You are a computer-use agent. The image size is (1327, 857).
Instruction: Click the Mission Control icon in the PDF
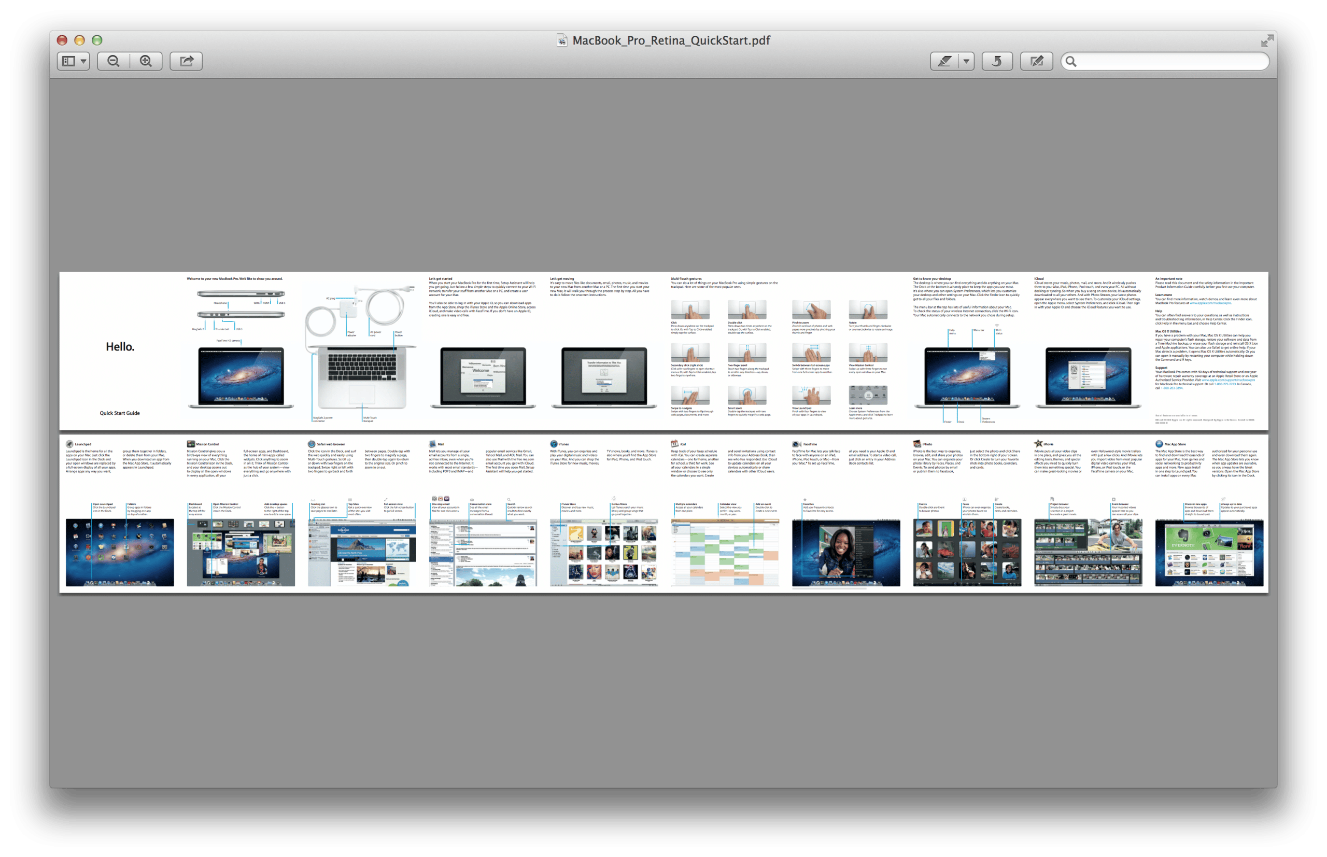[x=191, y=444]
